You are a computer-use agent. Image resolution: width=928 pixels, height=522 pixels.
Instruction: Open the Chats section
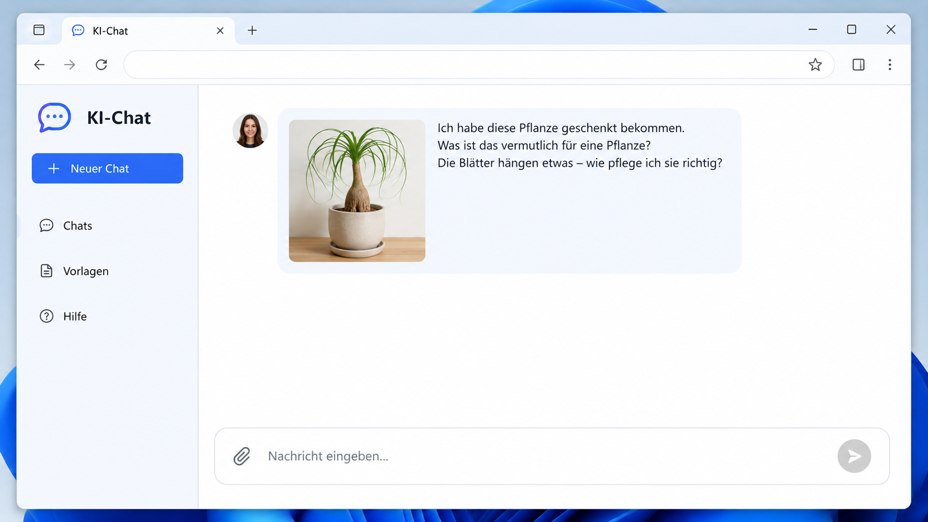[66, 226]
